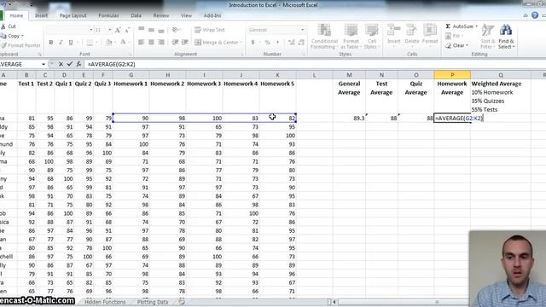
Task: Open the Fill menu in Editing group
Action: [x=454, y=36]
